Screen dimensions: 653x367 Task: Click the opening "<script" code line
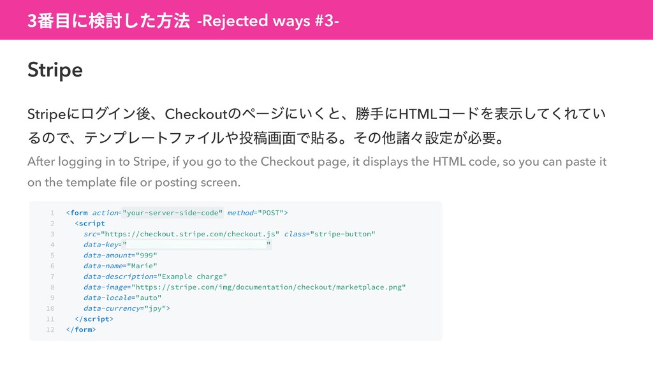tap(89, 224)
